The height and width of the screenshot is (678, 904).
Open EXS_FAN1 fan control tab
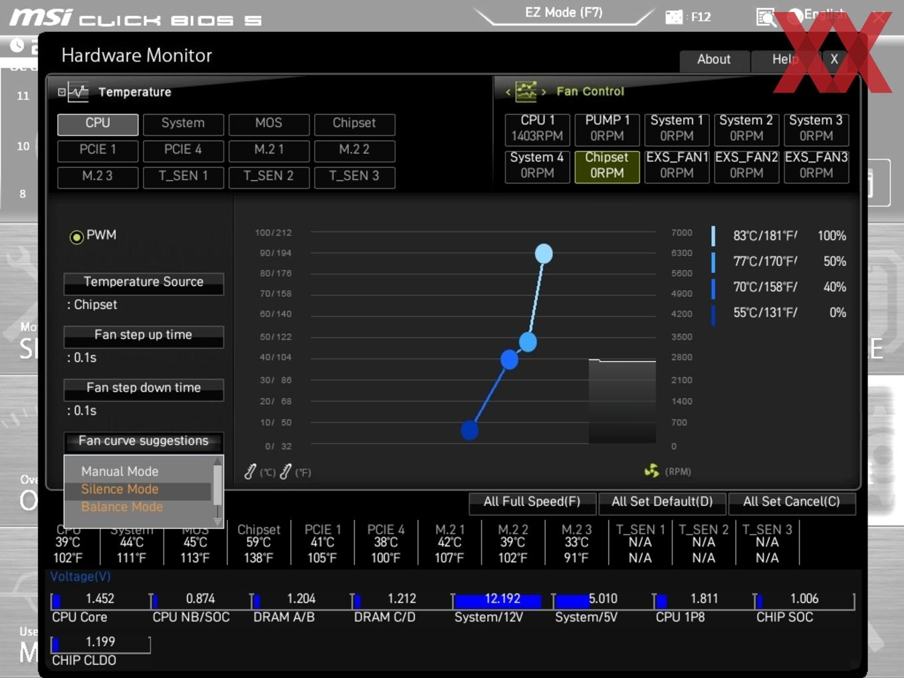677,166
